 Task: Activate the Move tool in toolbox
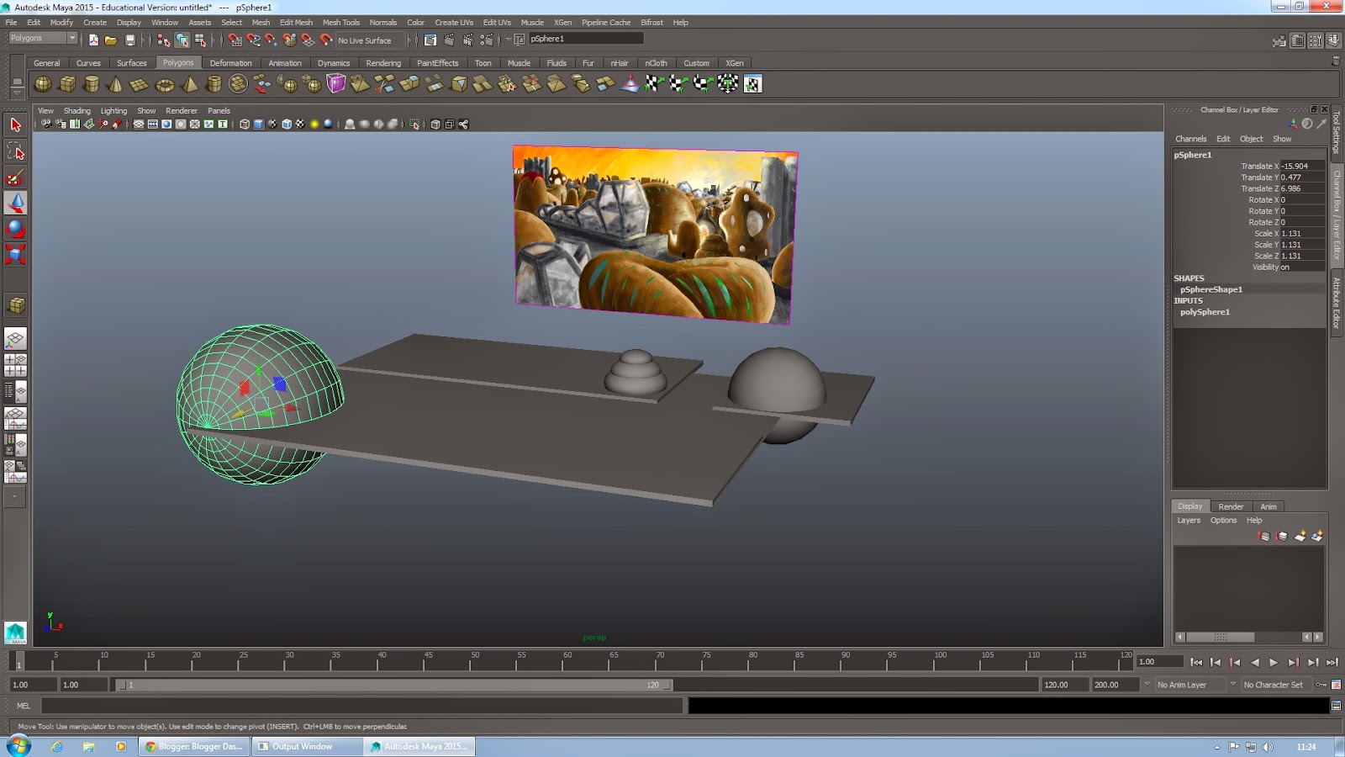(x=15, y=203)
